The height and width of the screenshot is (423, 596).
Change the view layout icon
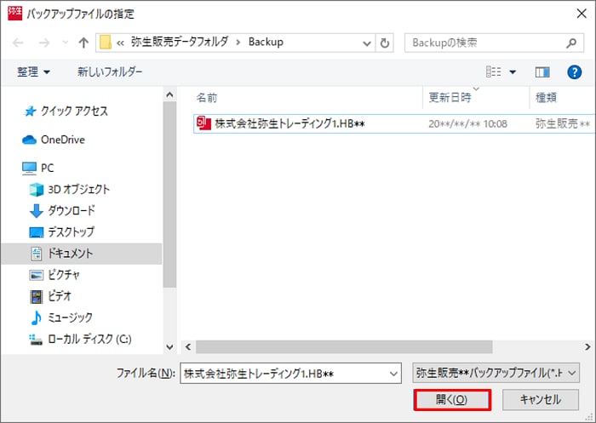493,71
